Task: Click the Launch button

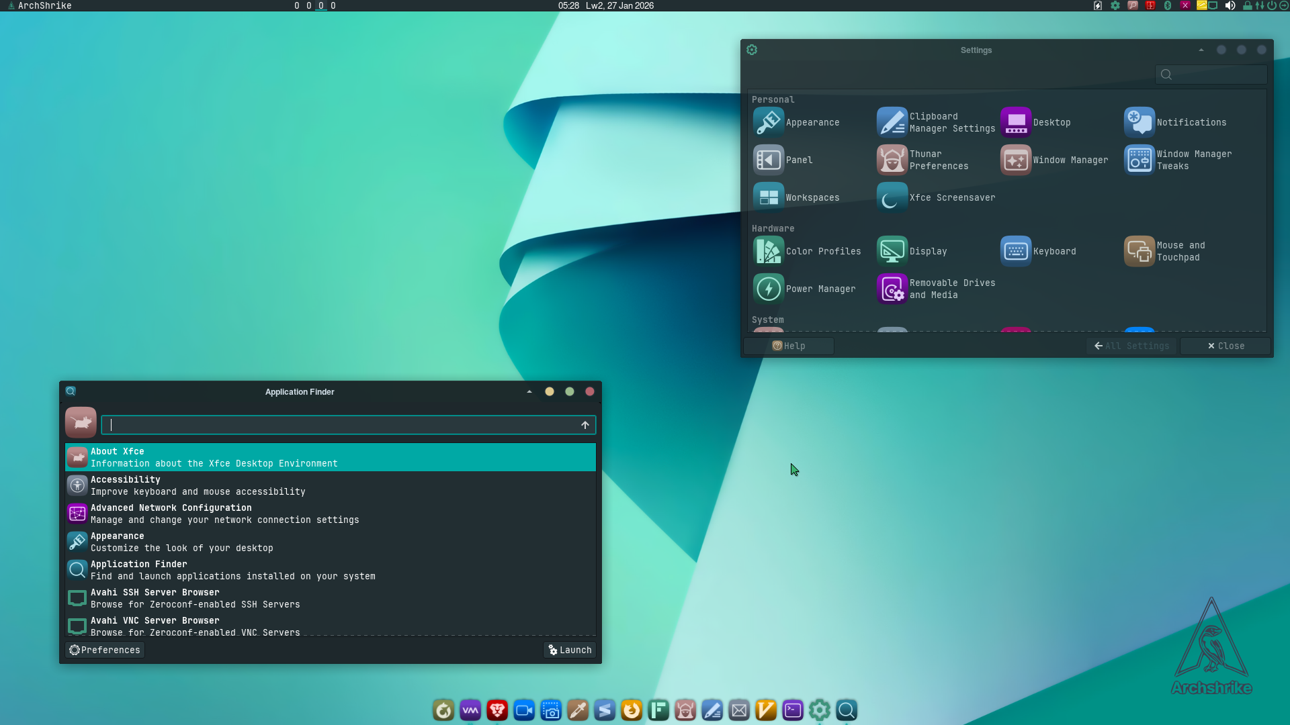Action: click(x=570, y=650)
